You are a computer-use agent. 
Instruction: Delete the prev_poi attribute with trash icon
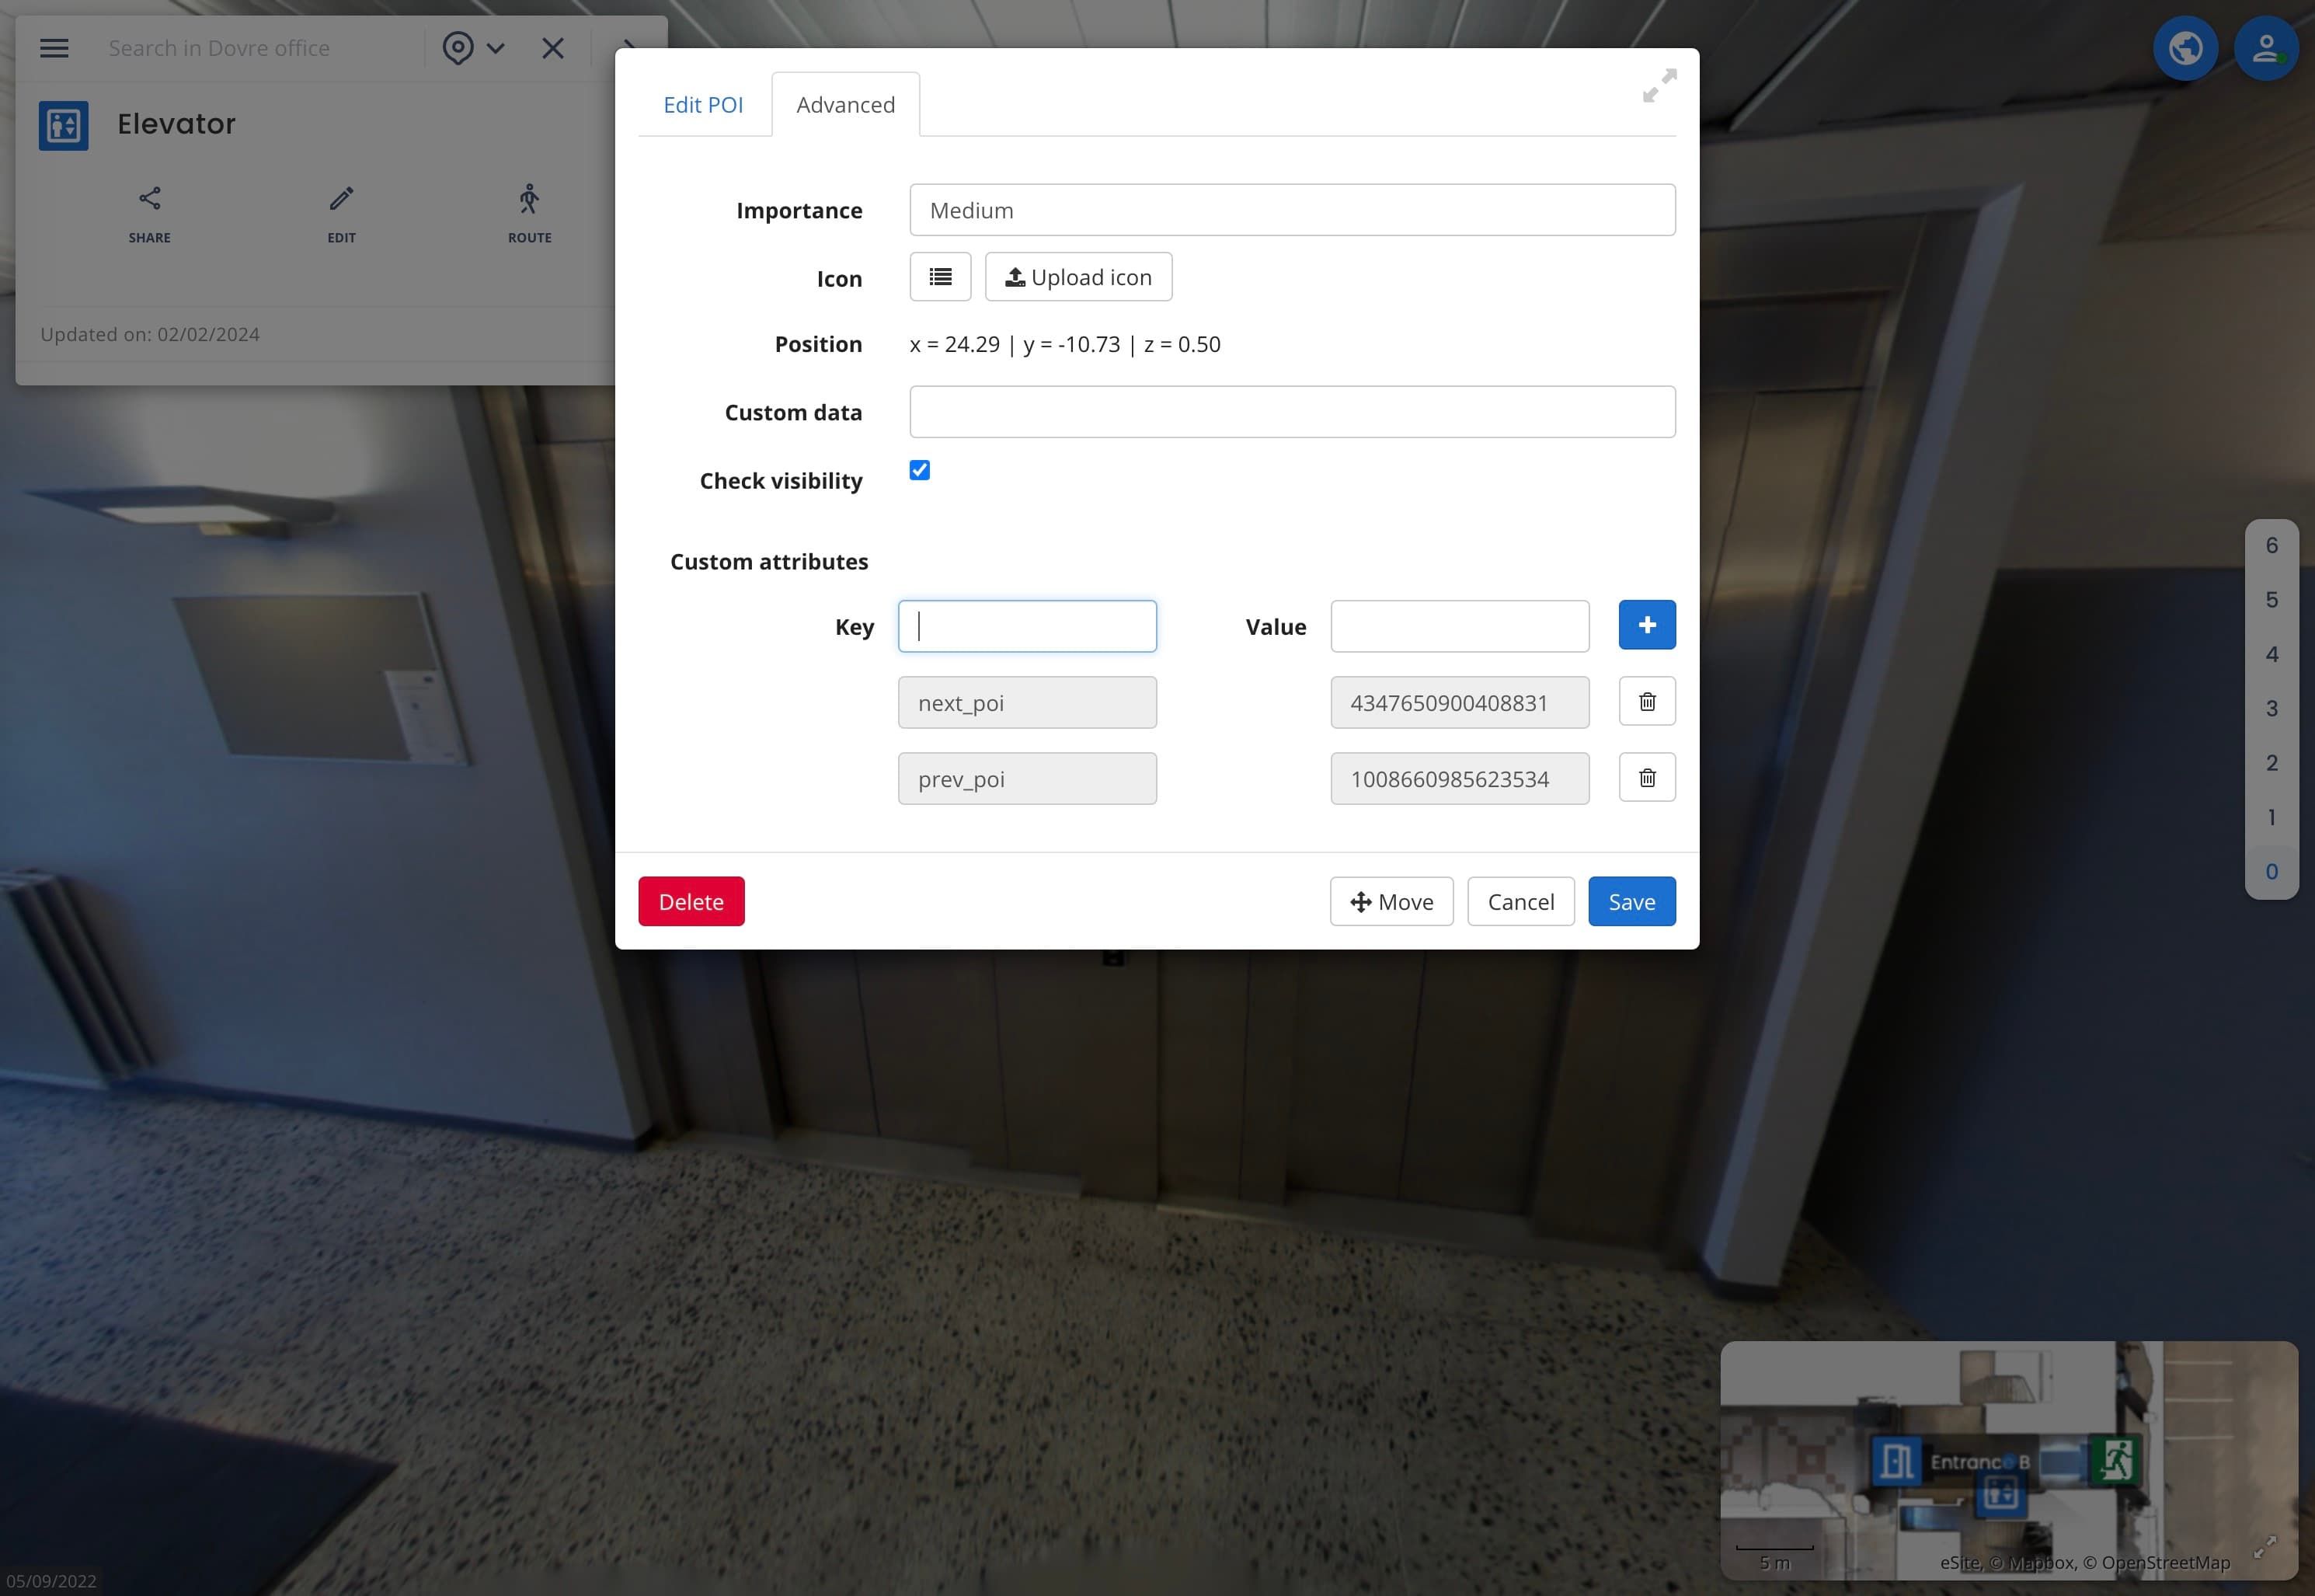pos(1646,778)
